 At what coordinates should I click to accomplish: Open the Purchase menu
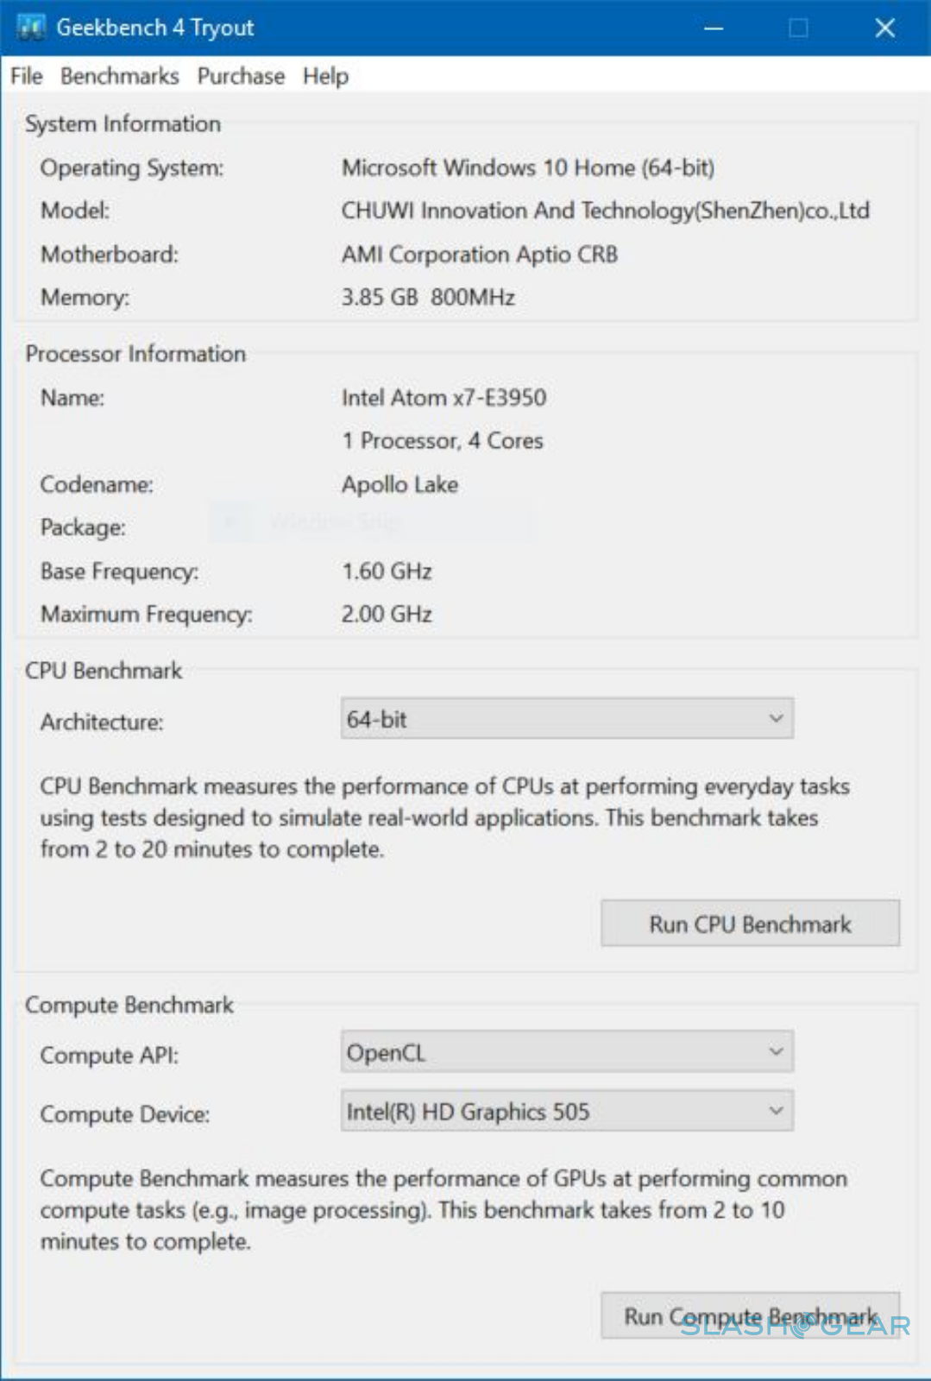241,76
